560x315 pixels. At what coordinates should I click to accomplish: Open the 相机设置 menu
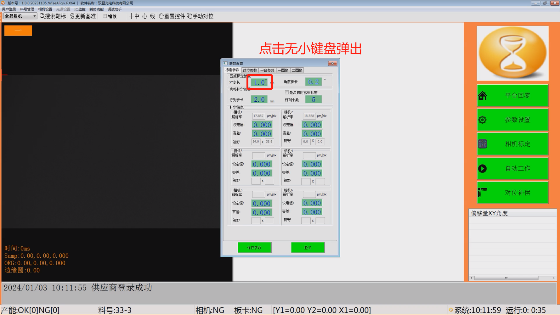click(45, 9)
